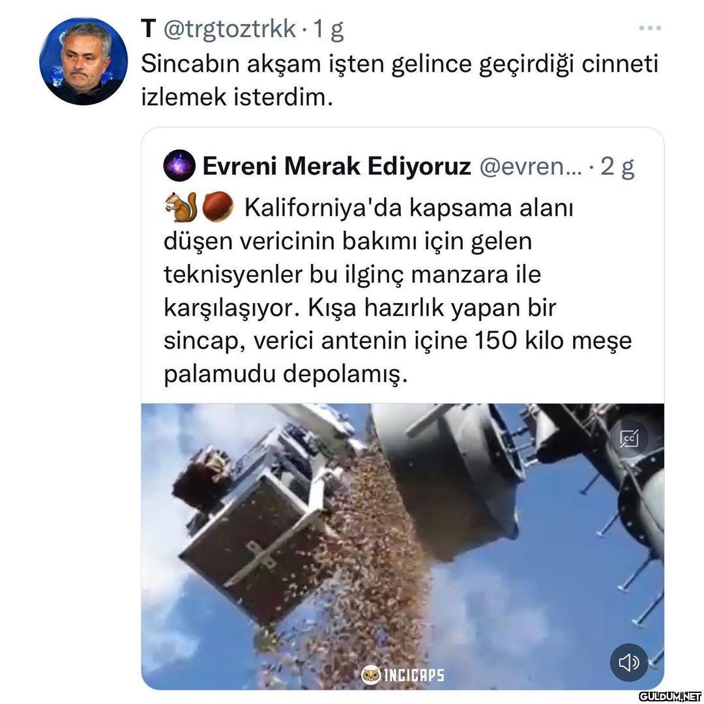Screen dimensions: 704x704
Task: Toggle closed captions CC icon on video
Action: 628,438
